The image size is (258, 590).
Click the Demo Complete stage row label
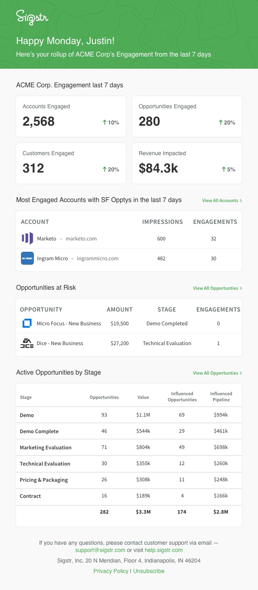[x=39, y=431]
